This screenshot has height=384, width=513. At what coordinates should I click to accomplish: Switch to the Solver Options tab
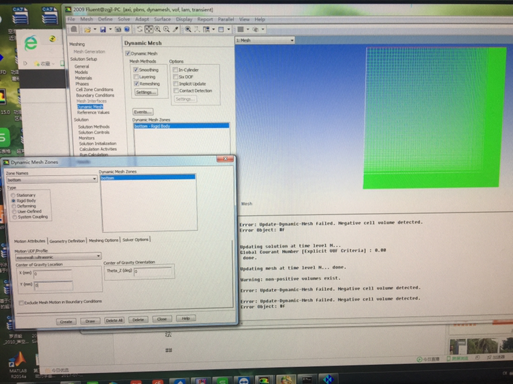click(x=135, y=240)
